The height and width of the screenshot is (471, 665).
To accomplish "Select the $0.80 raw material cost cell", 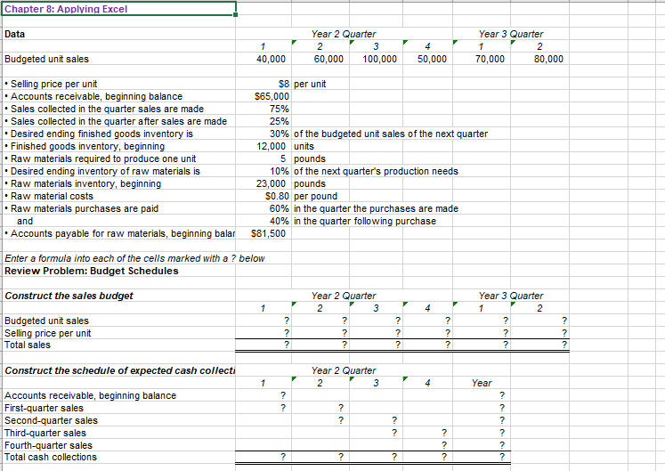I will click(x=264, y=196).
